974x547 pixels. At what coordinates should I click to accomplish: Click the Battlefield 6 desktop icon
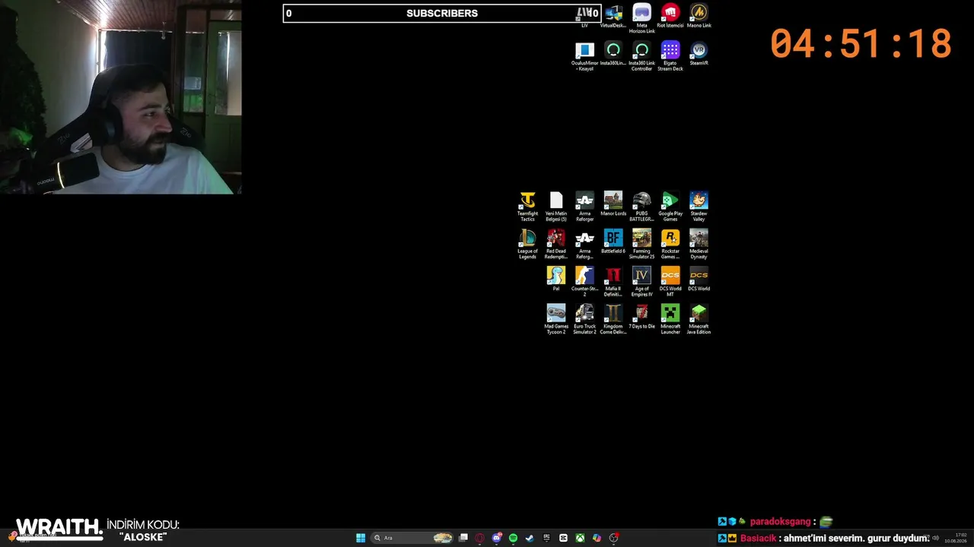tap(613, 241)
